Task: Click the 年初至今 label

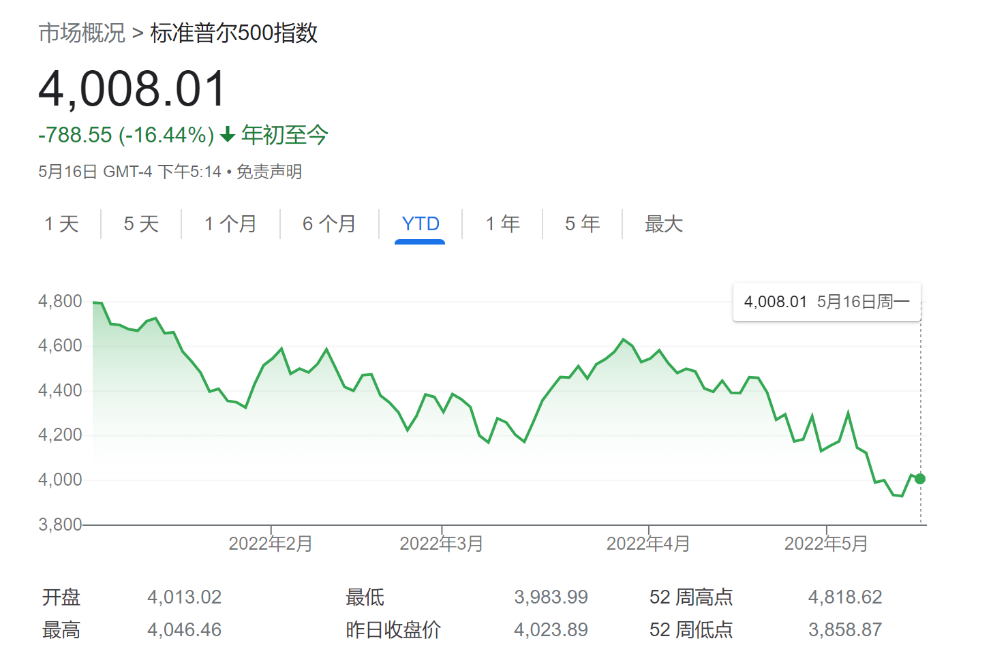Action: [285, 135]
